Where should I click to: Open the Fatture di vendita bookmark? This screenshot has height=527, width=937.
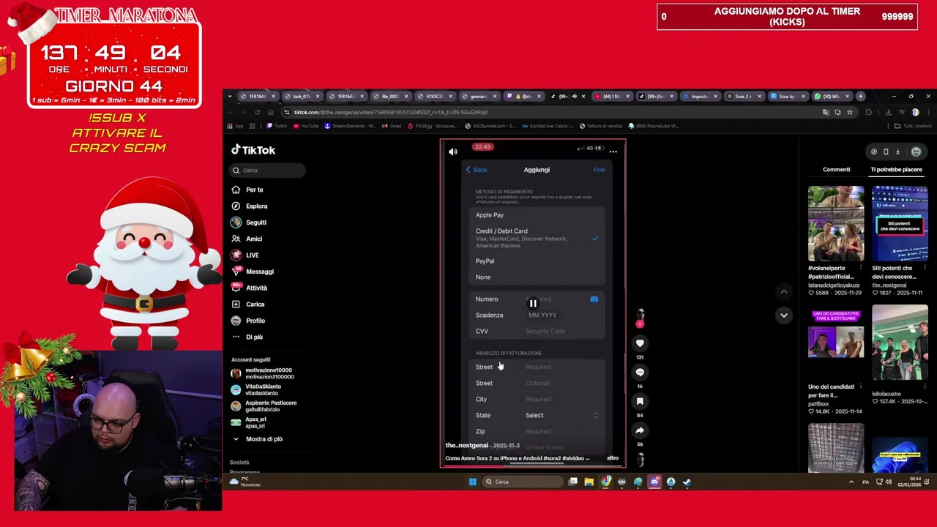pyautogui.click(x=600, y=126)
